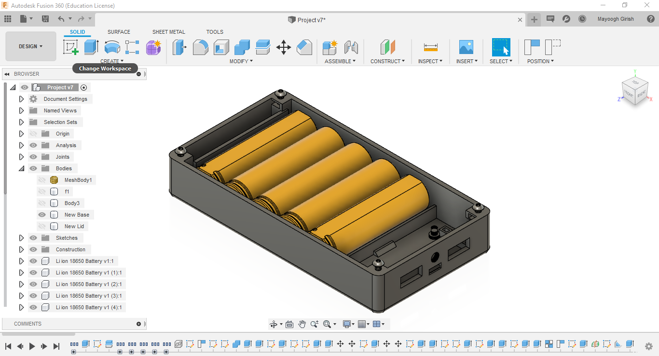Show the MeshBody1 body
Viewport: 659px width, 356px height.
point(42,180)
